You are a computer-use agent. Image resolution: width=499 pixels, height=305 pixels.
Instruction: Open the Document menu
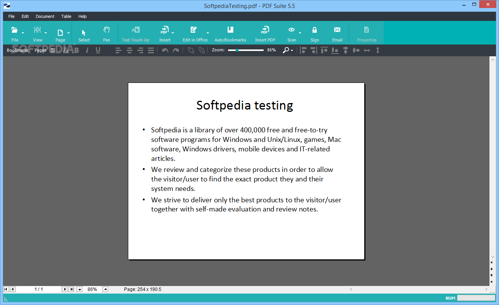coord(45,16)
